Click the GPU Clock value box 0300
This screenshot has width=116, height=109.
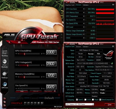click(x=51, y=52)
